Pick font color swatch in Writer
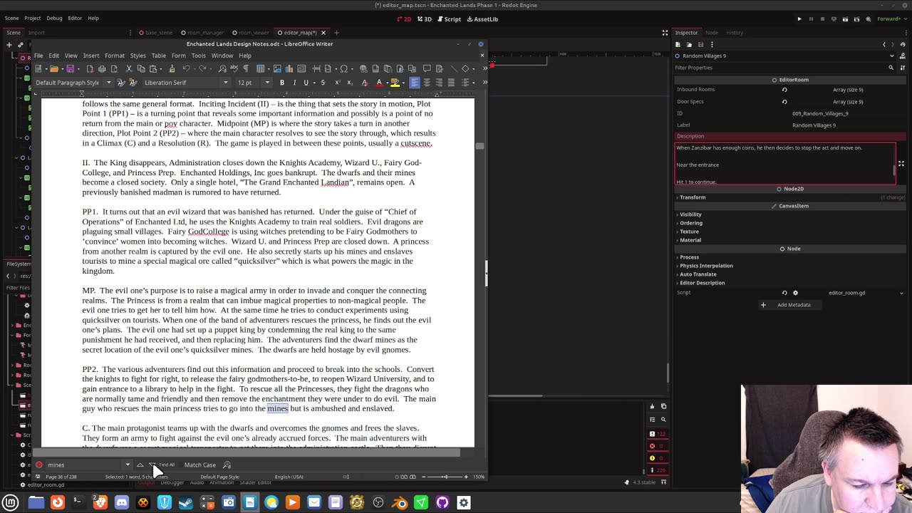The height and width of the screenshot is (513, 912). click(x=379, y=83)
